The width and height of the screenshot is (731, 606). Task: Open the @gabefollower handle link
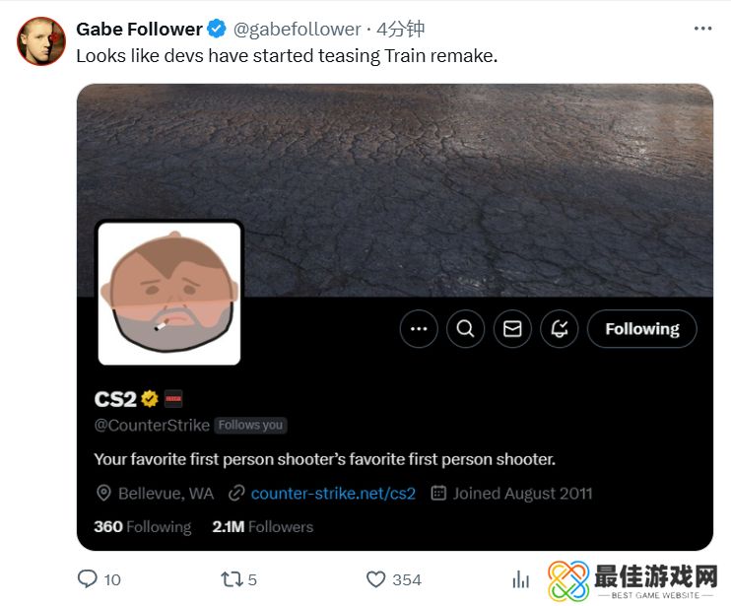(297, 30)
